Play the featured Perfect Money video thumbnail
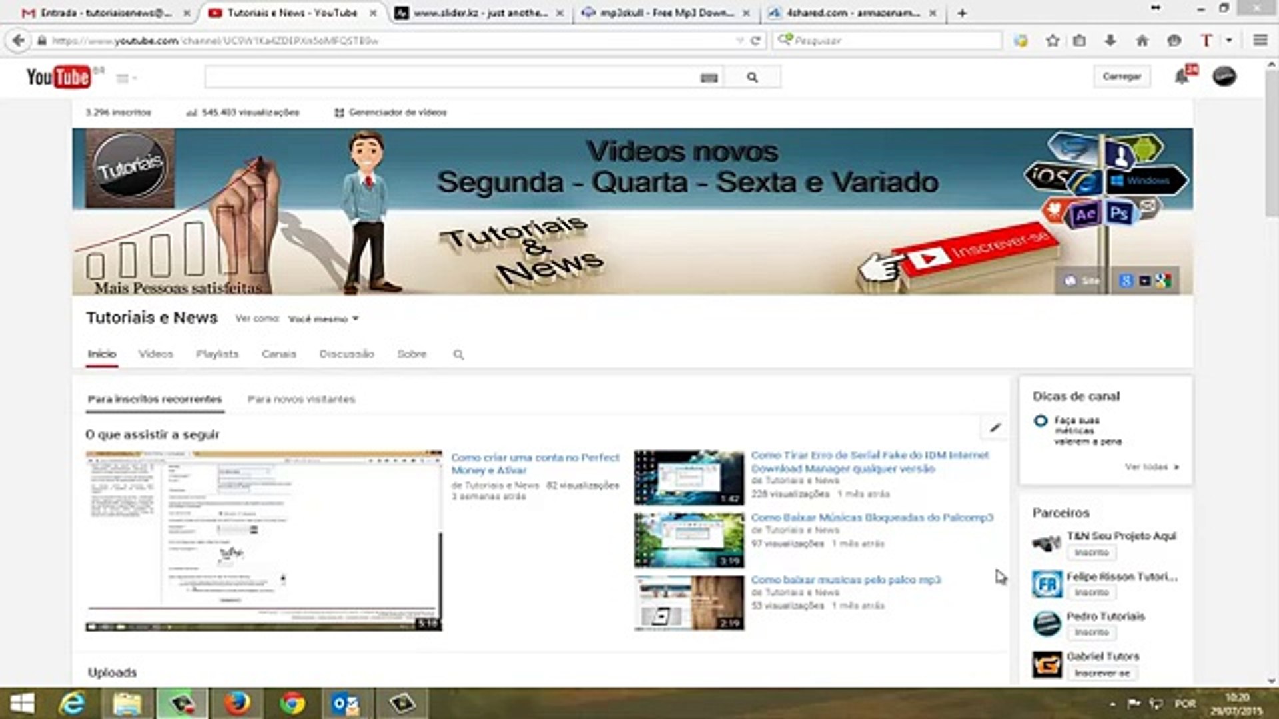The image size is (1279, 719). coord(263,541)
